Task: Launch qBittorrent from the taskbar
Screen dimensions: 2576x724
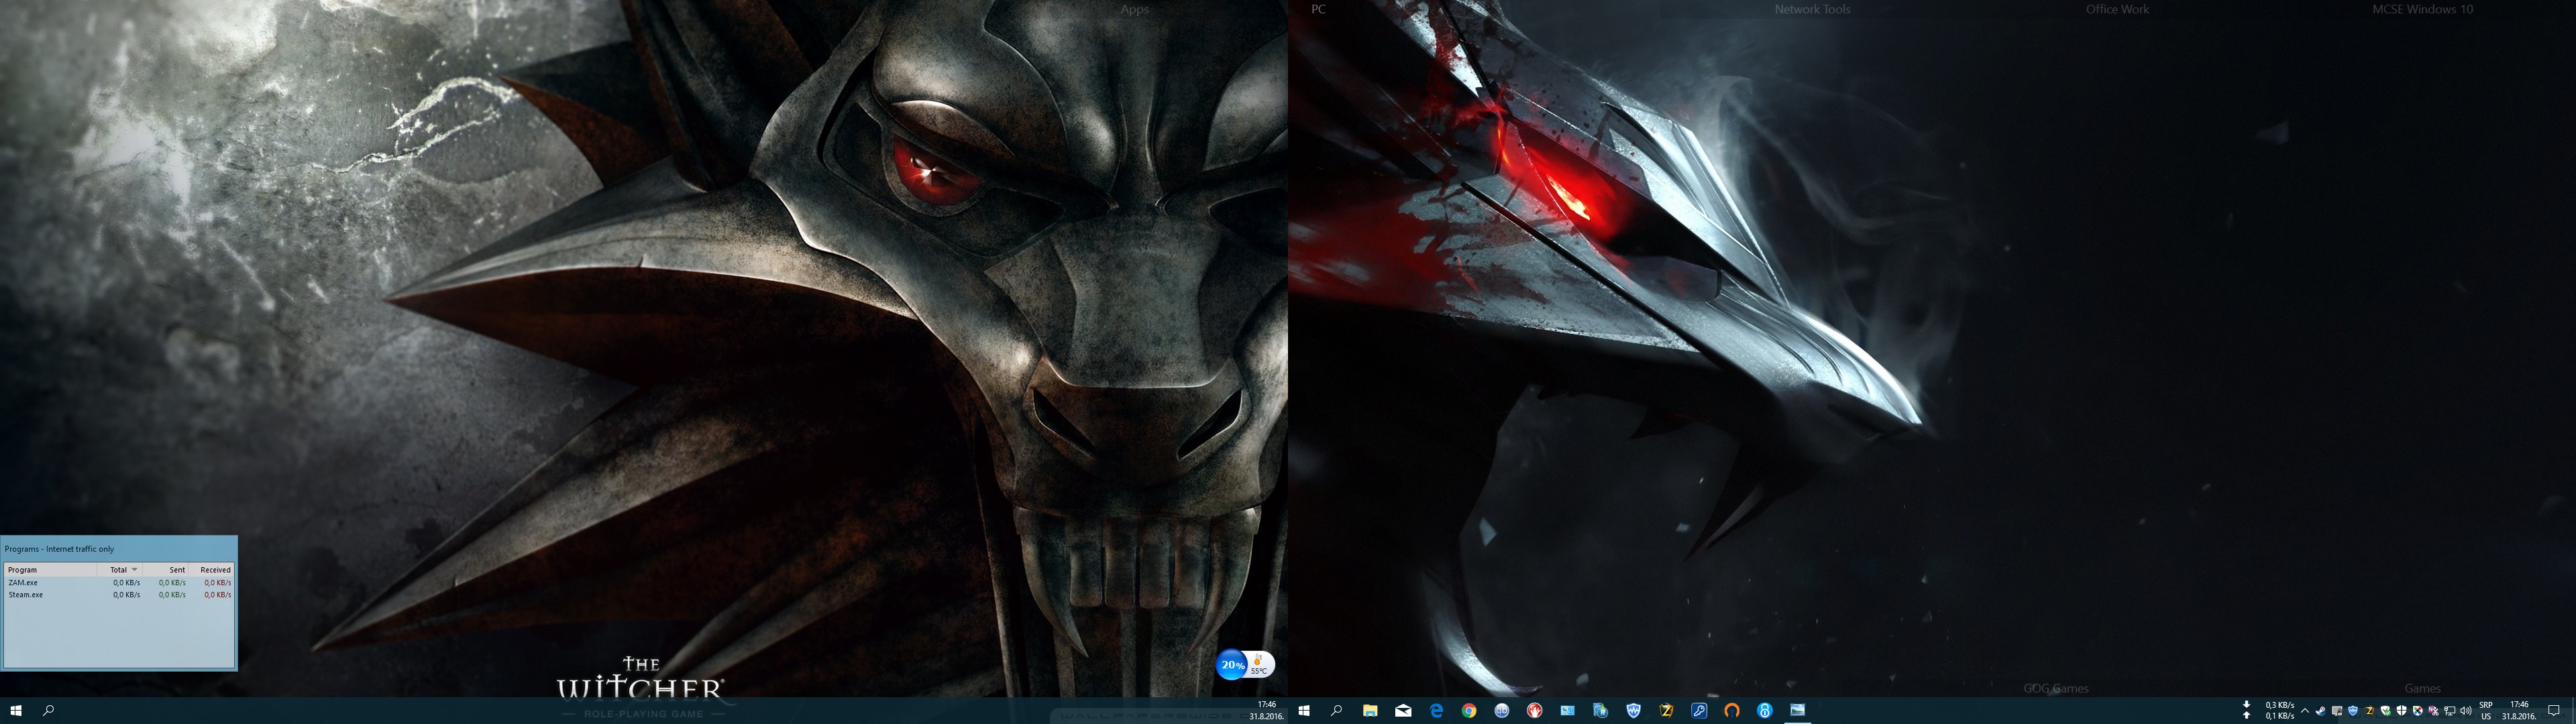Action: click(1502, 711)
